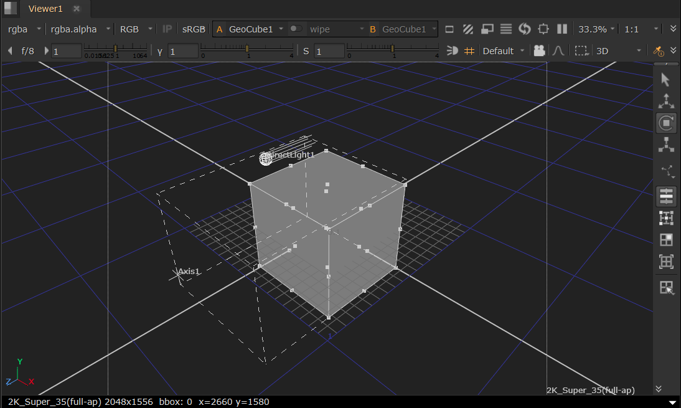Select the arrow selection tool
This screenshot has width=681, height=408.
[665, 80]
